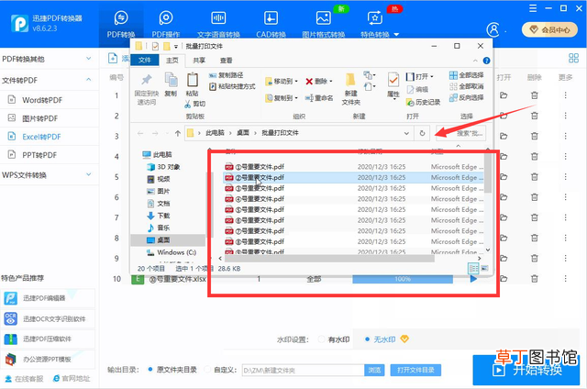
Task: Click 重命名 in the ribbon
Action: tap(319, 98)
